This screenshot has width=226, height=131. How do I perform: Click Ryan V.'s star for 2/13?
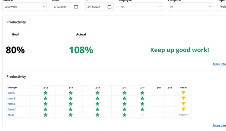[x=71, y=93]
